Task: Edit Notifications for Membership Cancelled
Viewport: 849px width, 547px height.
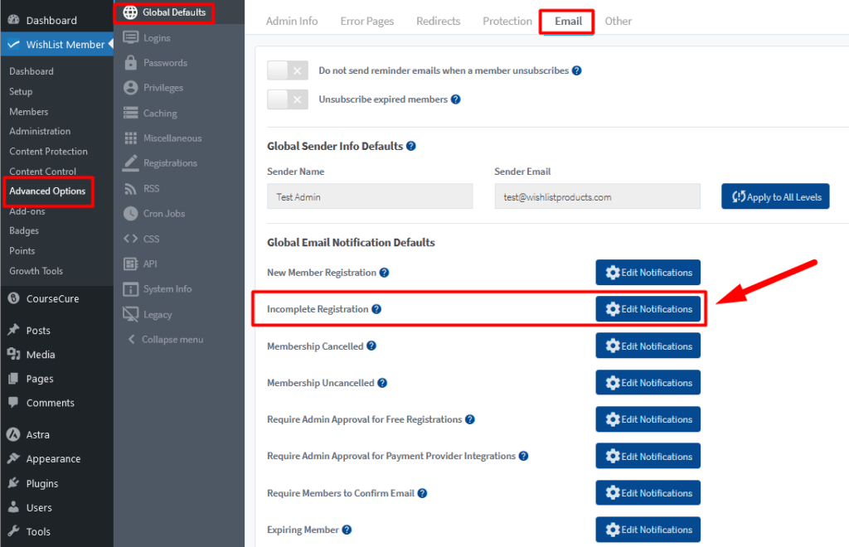Action: coord(648,346)
